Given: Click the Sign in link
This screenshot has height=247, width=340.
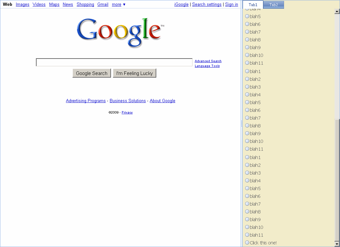Looking at the screenshot, I should [231, 4].
